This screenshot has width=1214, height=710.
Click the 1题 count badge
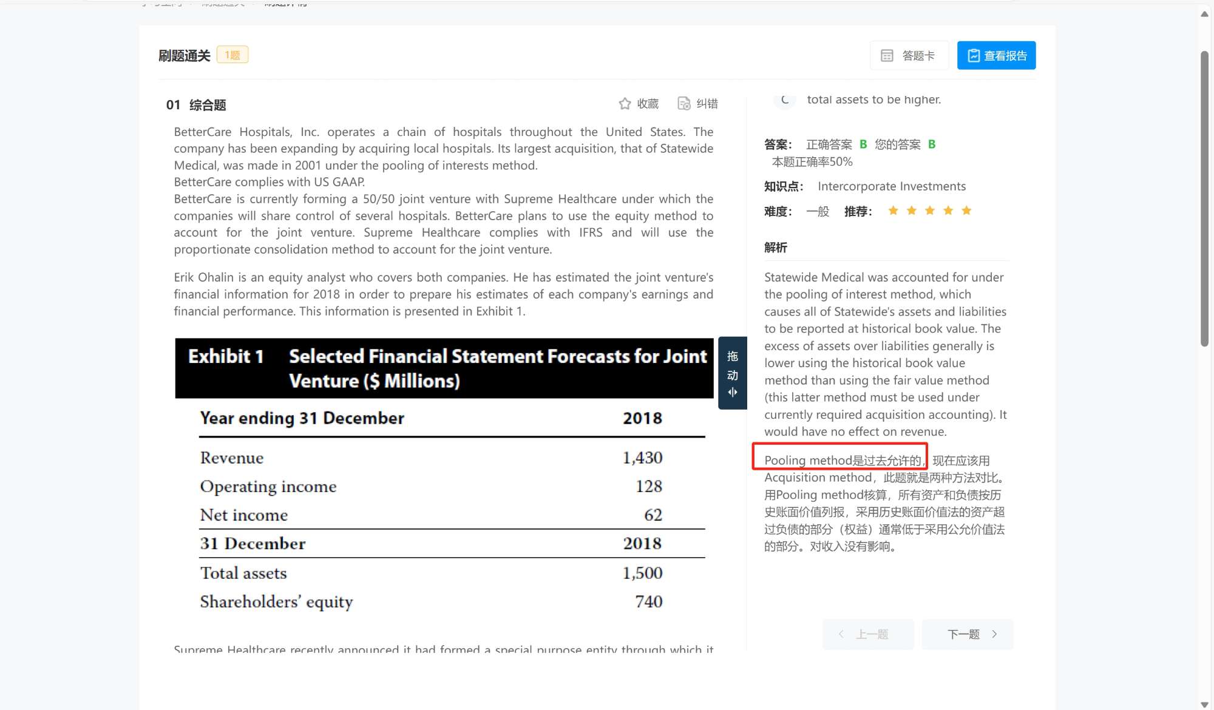(x=232, y=55)
